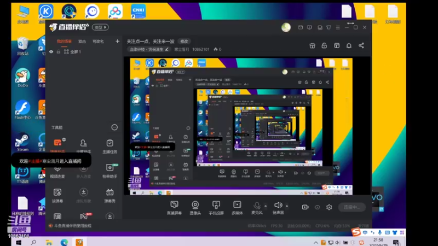Click the 修改 button beside the stream title
This screenshot has width=438, height=246.
(x=184, y=42)
